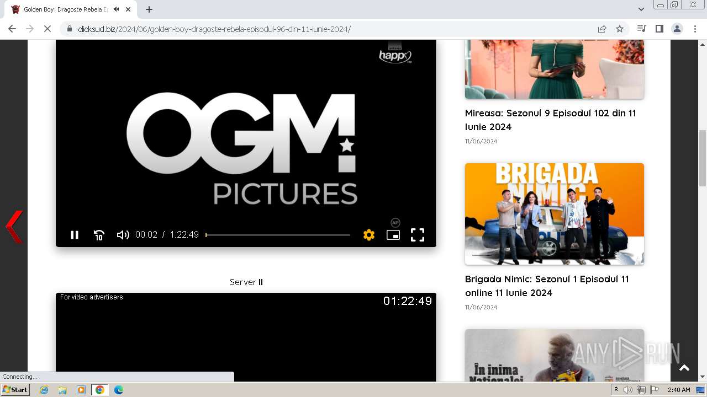Open system volume tray icon
Screen dimensions: 707x397
[x=628, y=390]
